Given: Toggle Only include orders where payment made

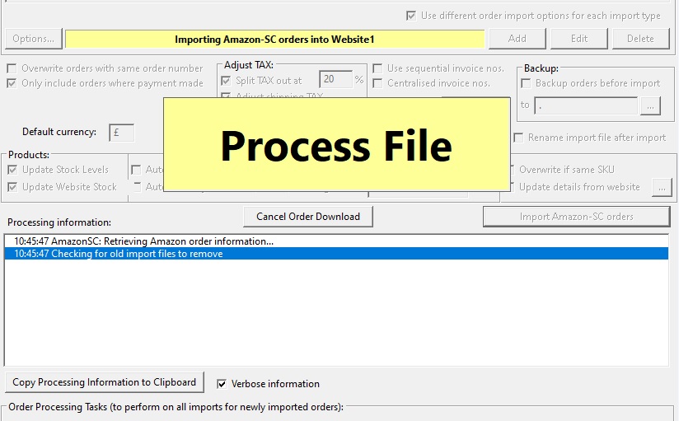Looking at the screenshot, I should point(12,83).
